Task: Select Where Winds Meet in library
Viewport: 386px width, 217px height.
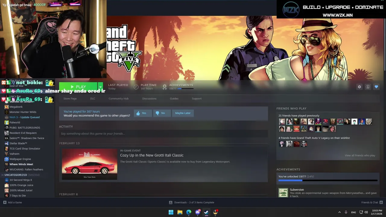Action: [x=21, y=164]
